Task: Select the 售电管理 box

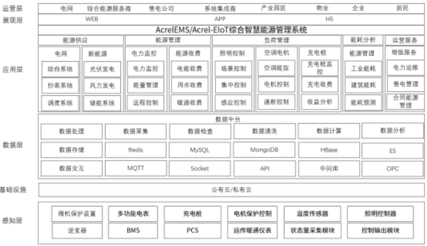Action: pos(405,84)
